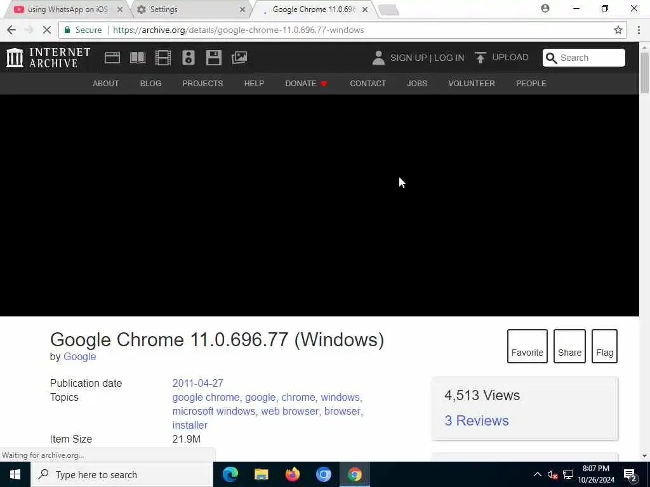650x487 pixels.
Task: Click the Share button
Action: click(569, 346)
